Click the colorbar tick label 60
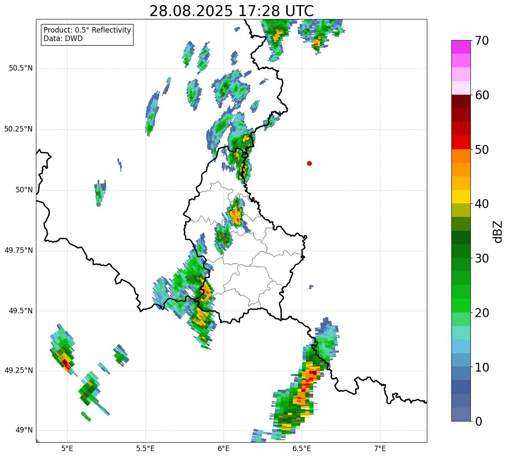This screenshot has width=508, height=457. (x=482, y=95)
